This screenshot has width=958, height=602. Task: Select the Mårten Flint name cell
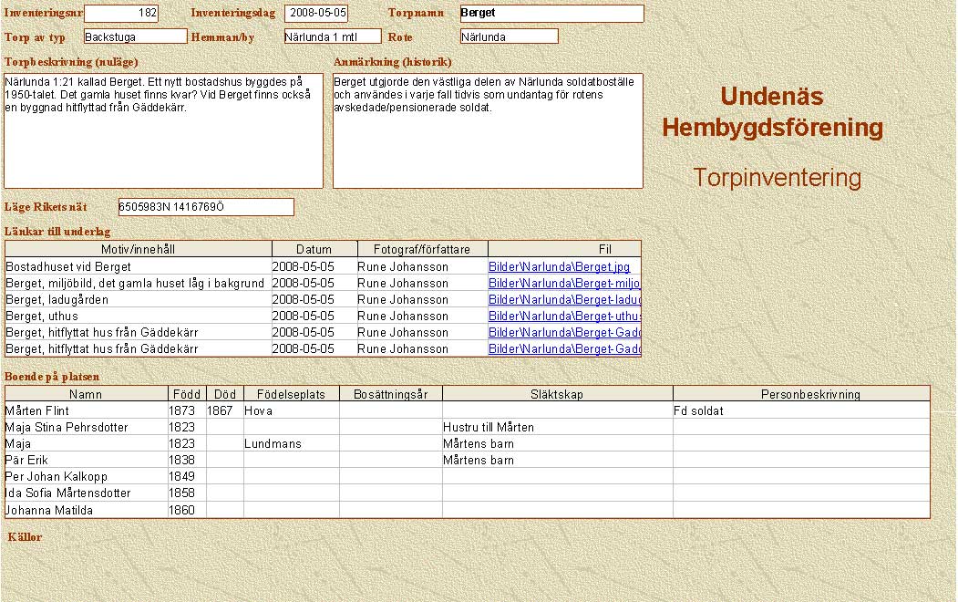[x=87, y=411]
